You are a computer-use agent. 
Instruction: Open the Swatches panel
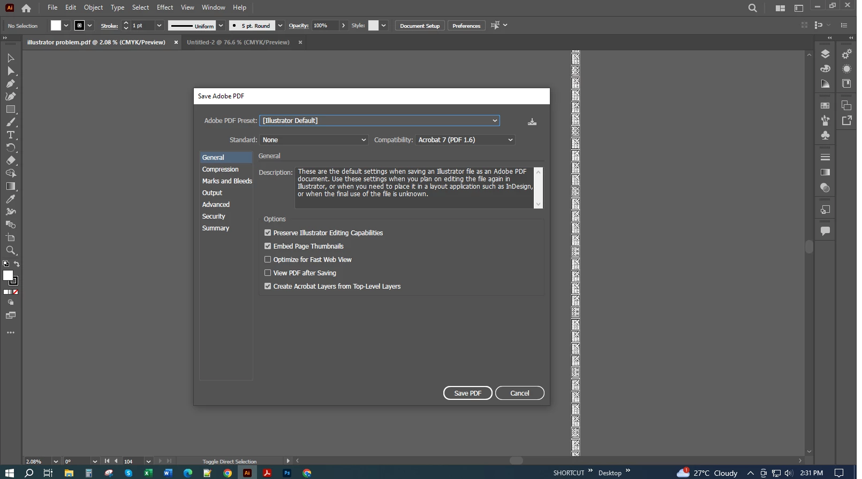pos(825,105)
